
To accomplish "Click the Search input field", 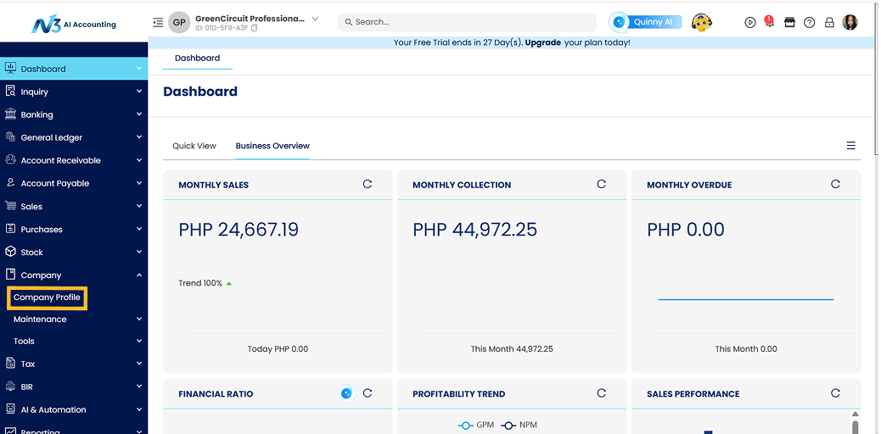I will click(467, 22).
